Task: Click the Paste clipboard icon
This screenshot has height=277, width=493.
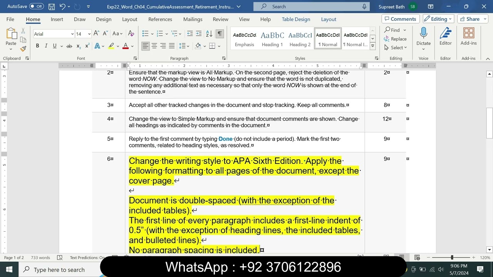Action: (x=11, y=33)
